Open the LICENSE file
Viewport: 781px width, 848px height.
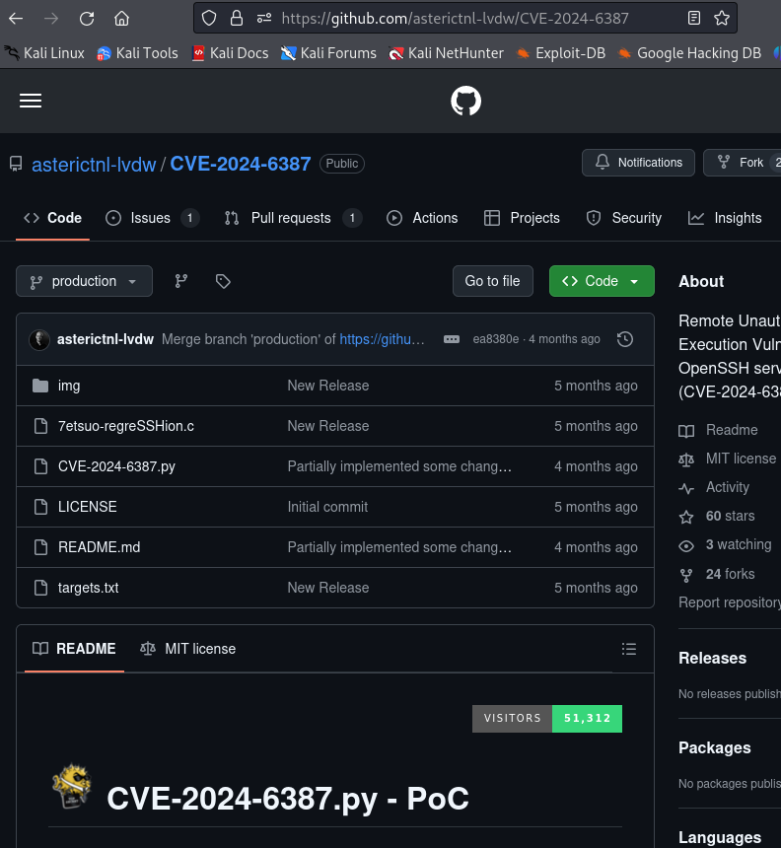pyautogui.click(x=87, y=507)
